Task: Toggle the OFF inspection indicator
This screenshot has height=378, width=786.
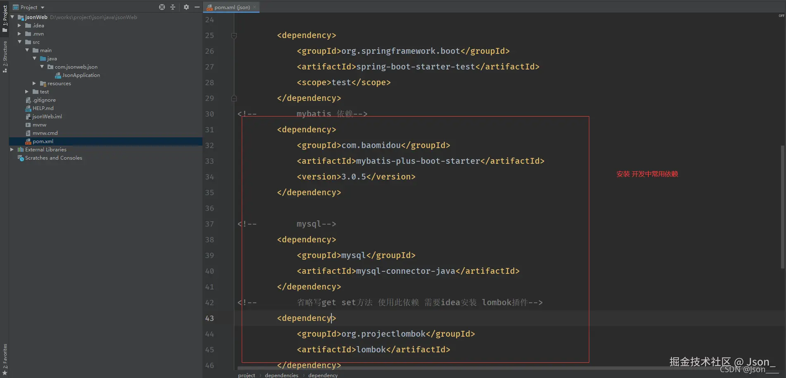Action: (x=781, y=16)
